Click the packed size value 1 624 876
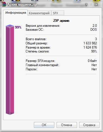This screenshot has width=103, height=132. (90, 47)
